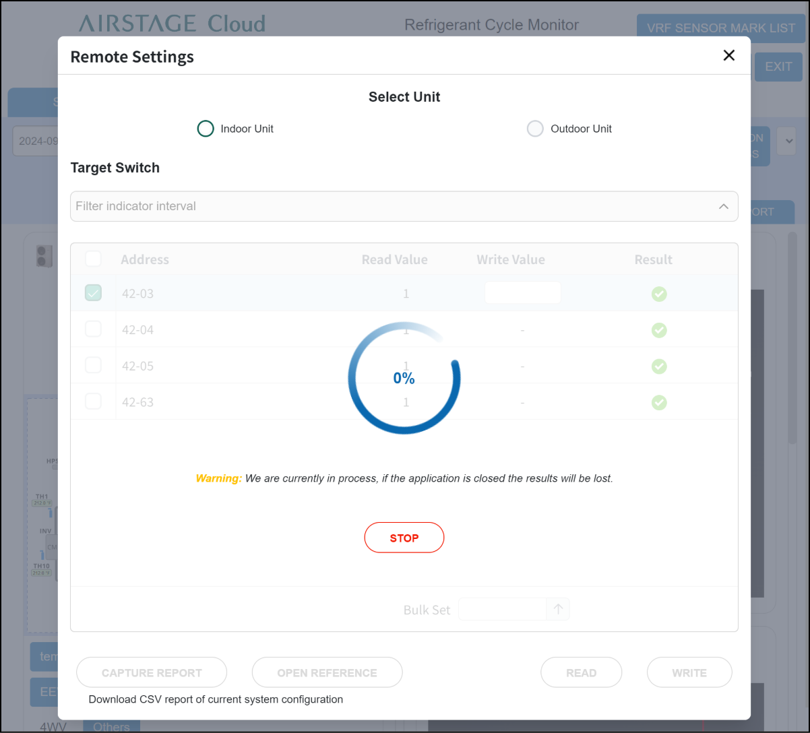Select the Outdoor Unit radio button
The height and width of the screenshot is (733, 810).
coord(535,129)
